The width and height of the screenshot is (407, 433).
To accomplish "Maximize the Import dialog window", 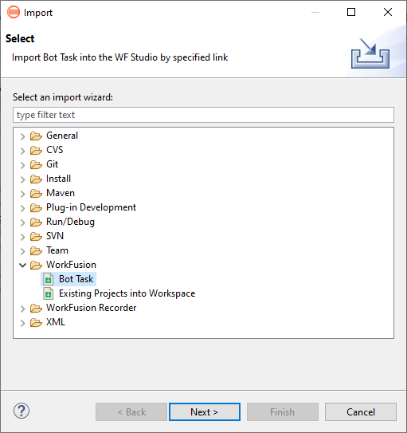I will [x=351, y=12].
